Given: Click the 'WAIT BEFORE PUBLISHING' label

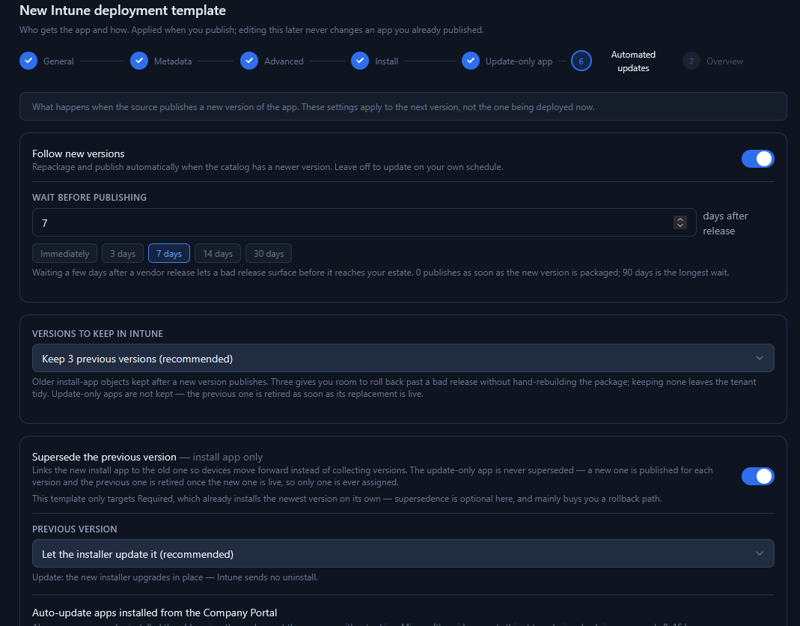Looking at the screenshot, I should pyautogui.click(x=89, y=198).
